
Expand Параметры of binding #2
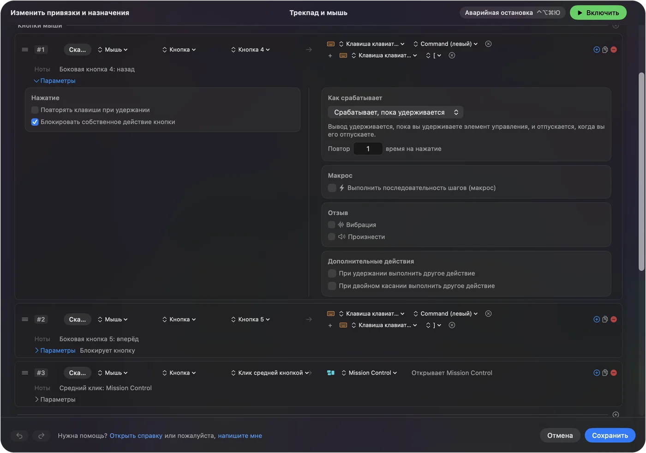click(54, 350)
